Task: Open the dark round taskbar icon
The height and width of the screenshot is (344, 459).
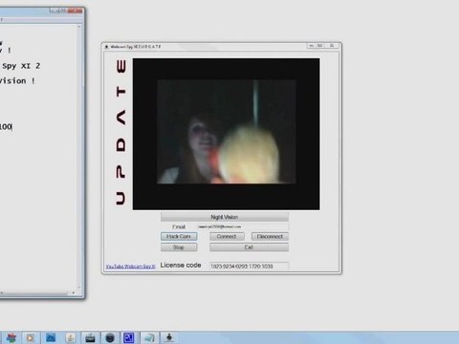Action: pyautogui.click(x=110, y=337)
